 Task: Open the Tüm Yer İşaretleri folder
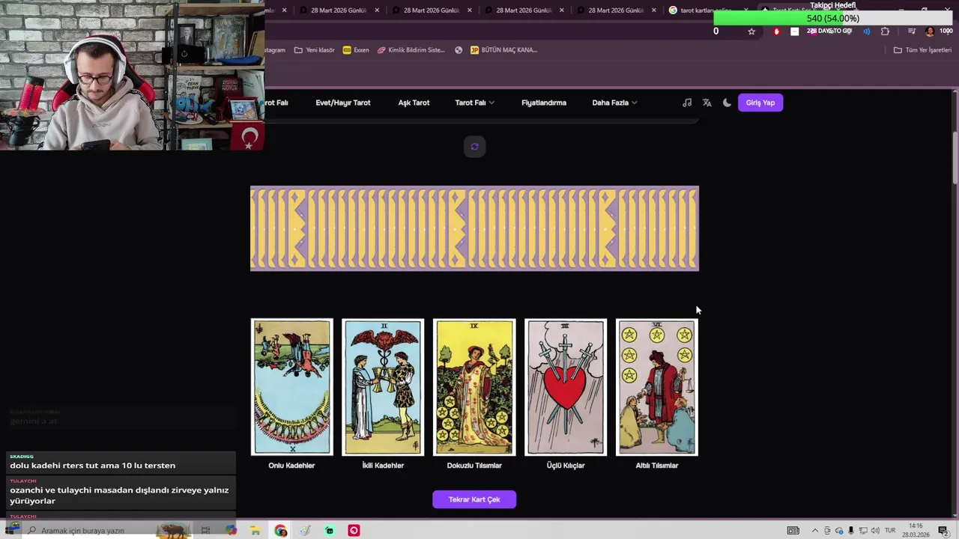(x=922, y=50)
